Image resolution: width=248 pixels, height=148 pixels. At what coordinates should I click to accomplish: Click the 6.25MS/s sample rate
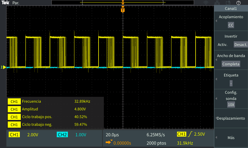tap(156, 135)
